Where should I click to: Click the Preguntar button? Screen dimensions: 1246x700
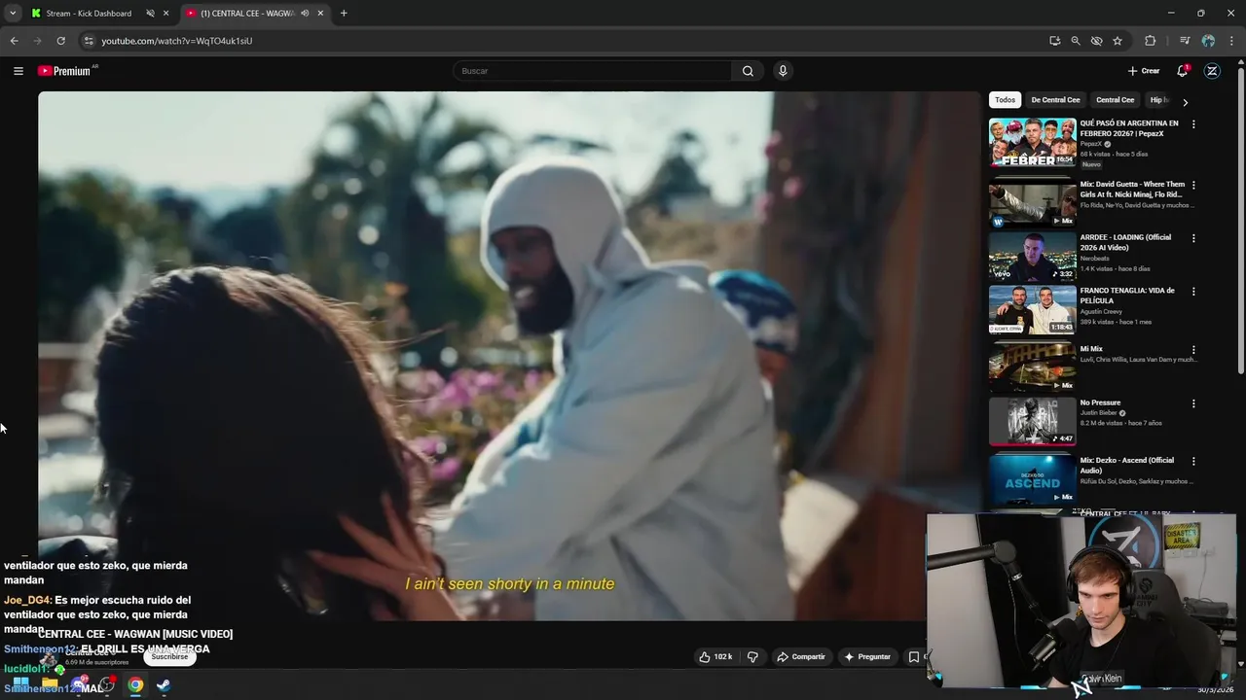[867, 657]
